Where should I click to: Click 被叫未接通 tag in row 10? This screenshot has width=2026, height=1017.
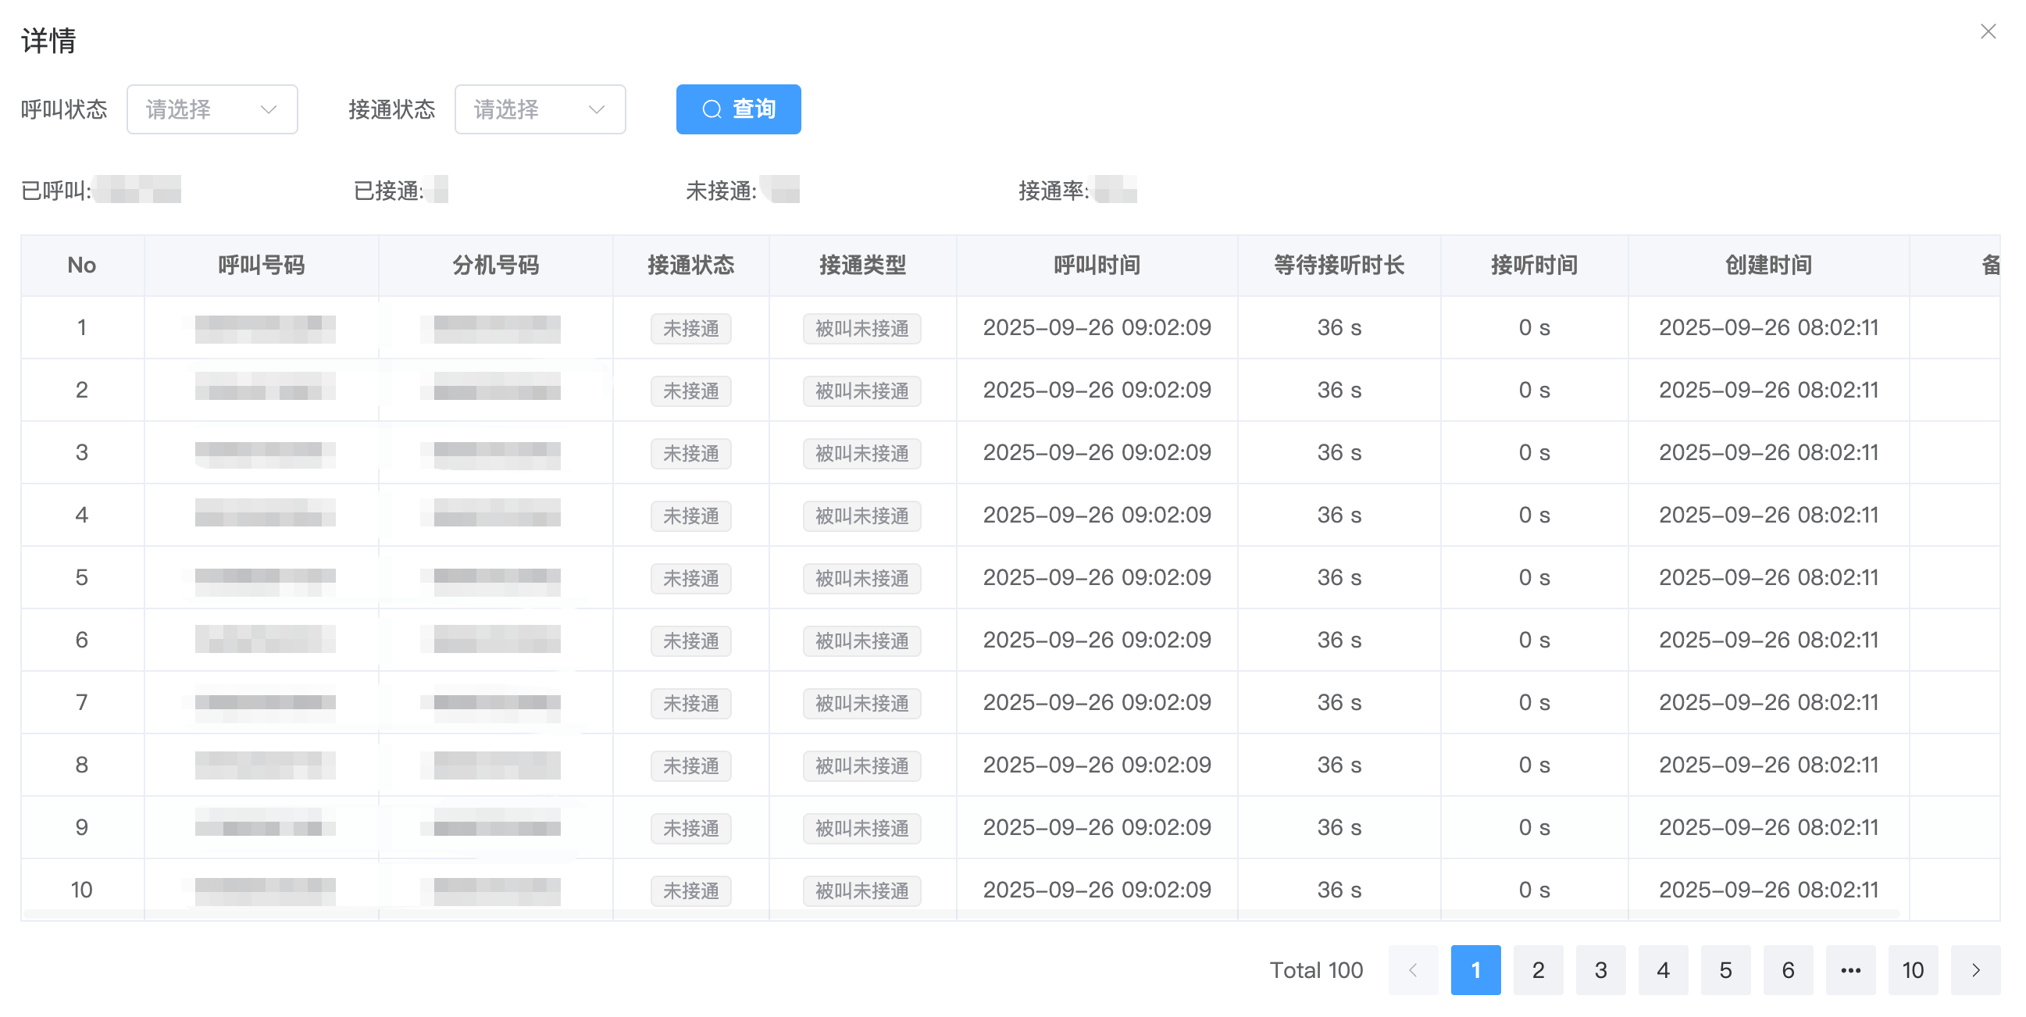coord(861,890)
